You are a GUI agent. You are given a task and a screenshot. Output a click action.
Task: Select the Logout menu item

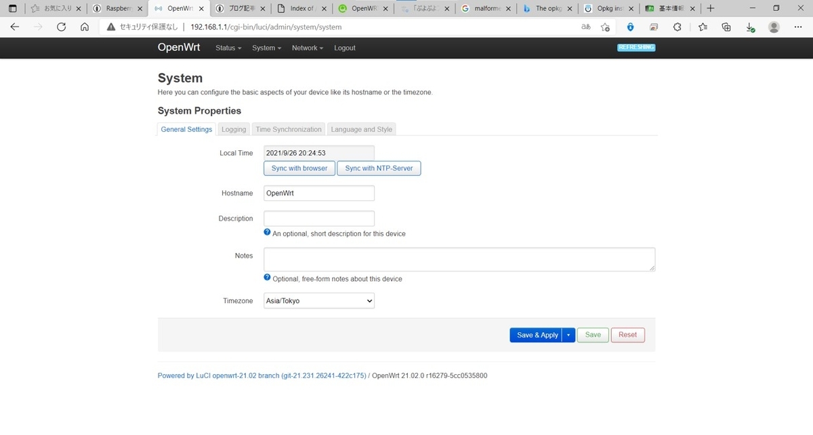tap(344, 48)
